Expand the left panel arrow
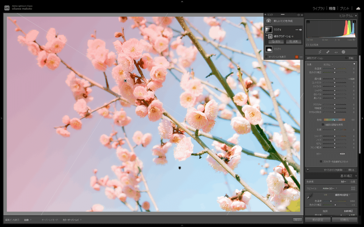The width and height of the screenshot is (364, 227). (x=2, y=118)
